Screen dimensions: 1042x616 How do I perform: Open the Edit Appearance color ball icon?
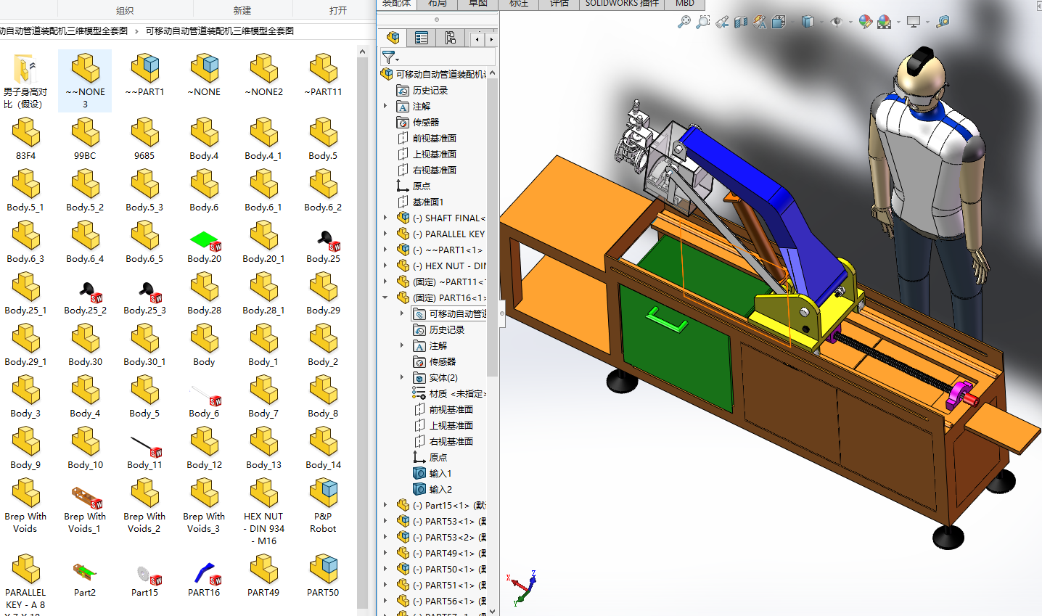click(x=865, y=22)
